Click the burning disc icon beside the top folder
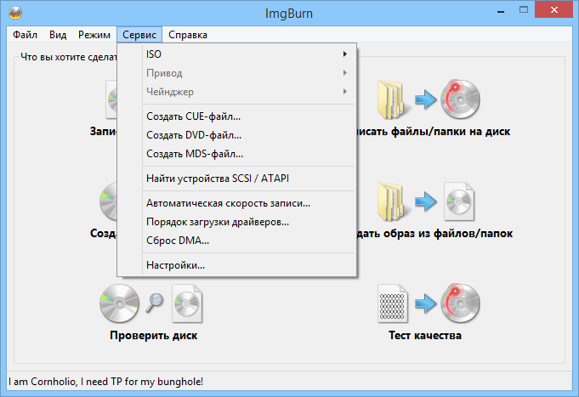The image size is (579, 397). point(460,99)
